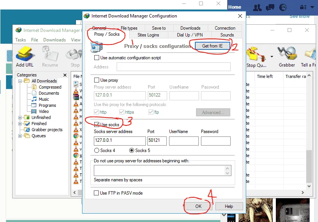Open the Tasks menu in IDM
This screenshot has height=222, width=318.
coord(21,40)
